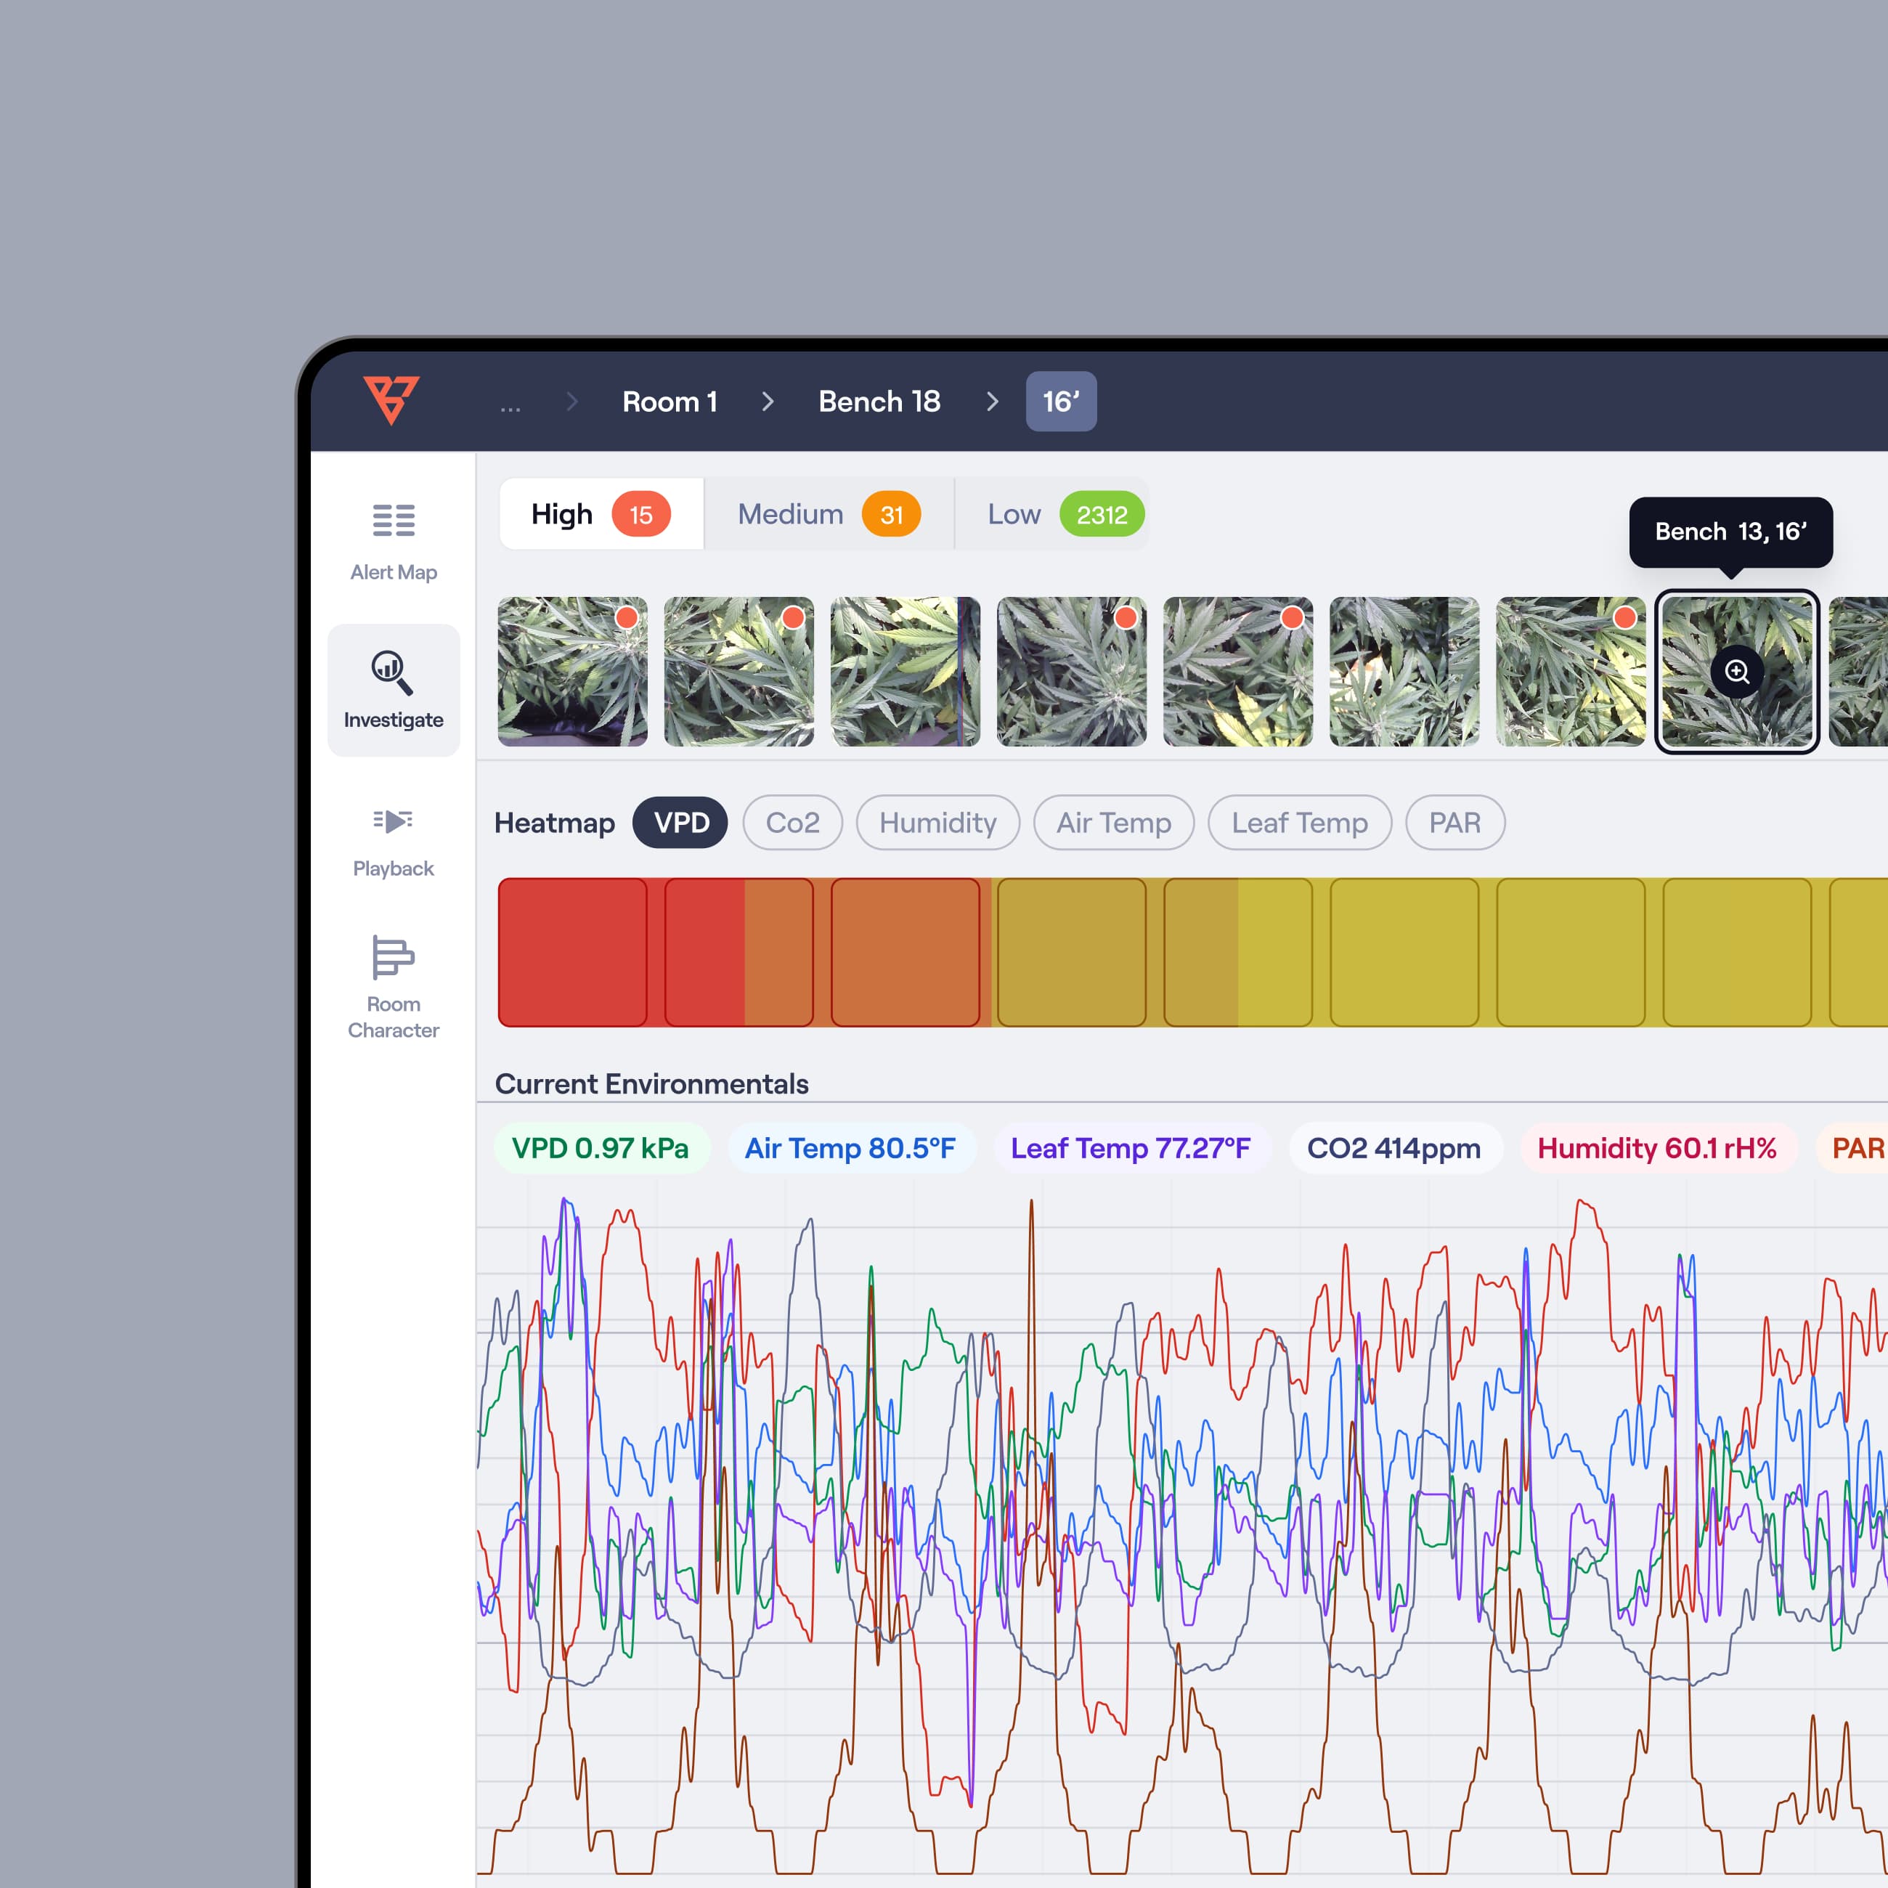1888x1888 pixels.
Task: Select the Air Temp heatmap option
Action: pyautogui.click(x=1114, y=823)
